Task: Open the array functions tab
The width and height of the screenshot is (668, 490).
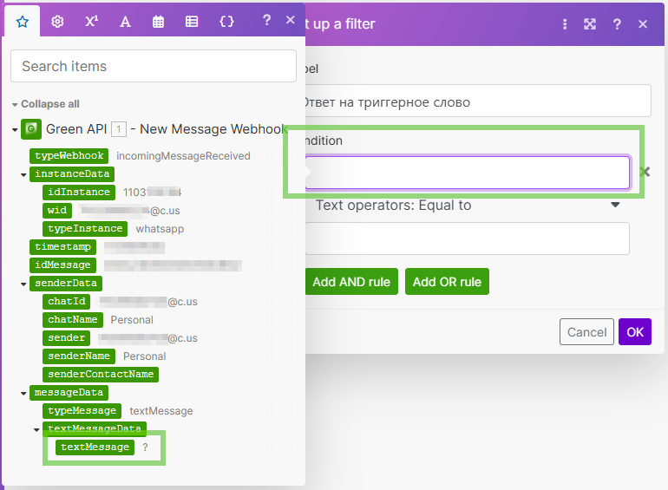Action: tap(192, 22)
